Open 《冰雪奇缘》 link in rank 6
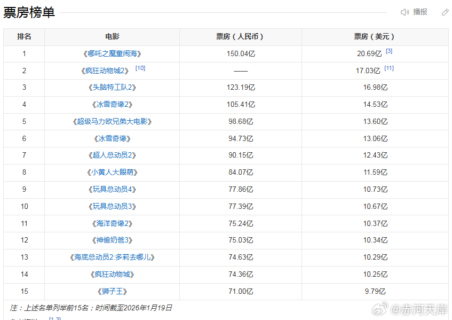 [x=112, y=138]
